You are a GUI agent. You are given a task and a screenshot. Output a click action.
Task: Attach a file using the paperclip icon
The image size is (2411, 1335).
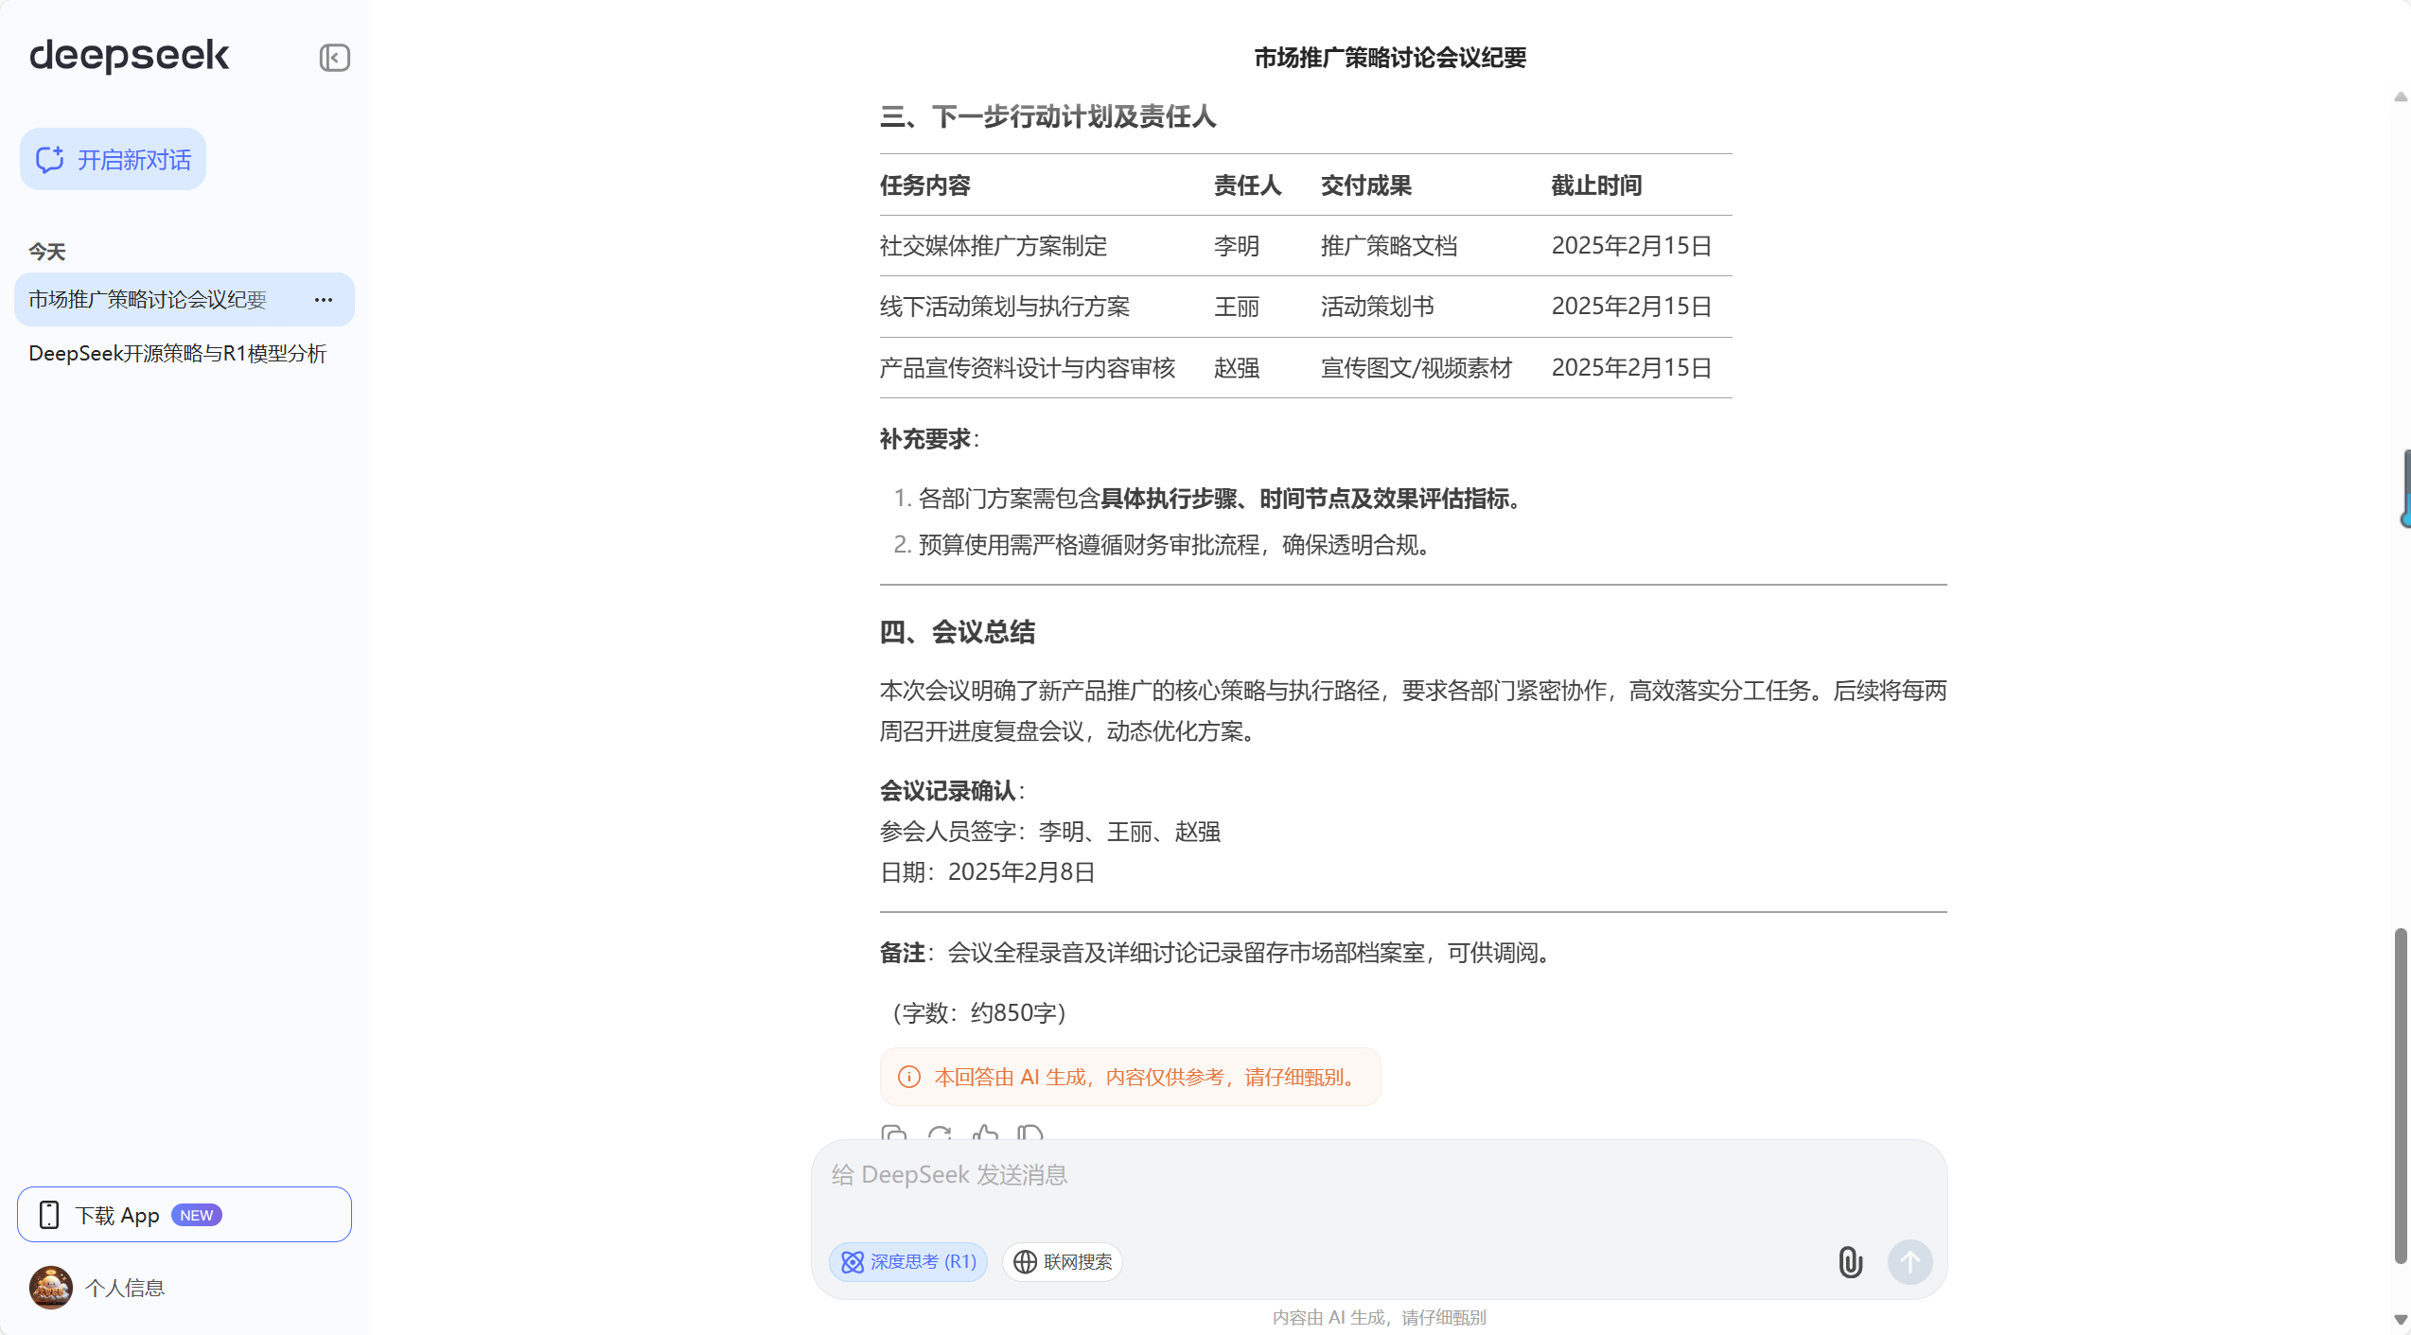click(1850, 1262)
